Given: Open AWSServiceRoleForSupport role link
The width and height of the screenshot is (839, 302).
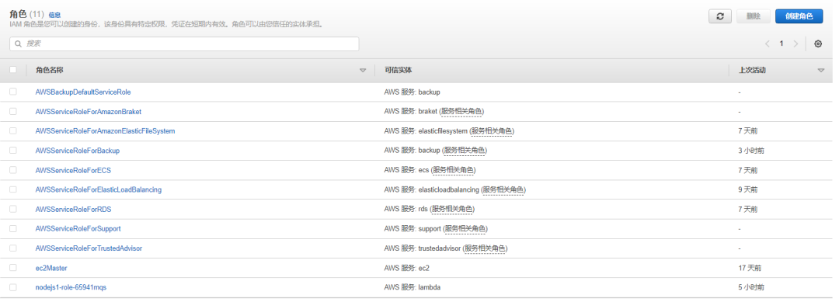Looking at the screenshot, I should click(x=78, y=229).
